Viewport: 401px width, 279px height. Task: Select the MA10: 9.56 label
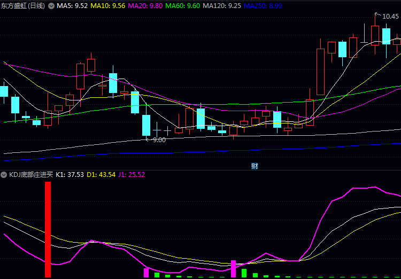108,6
